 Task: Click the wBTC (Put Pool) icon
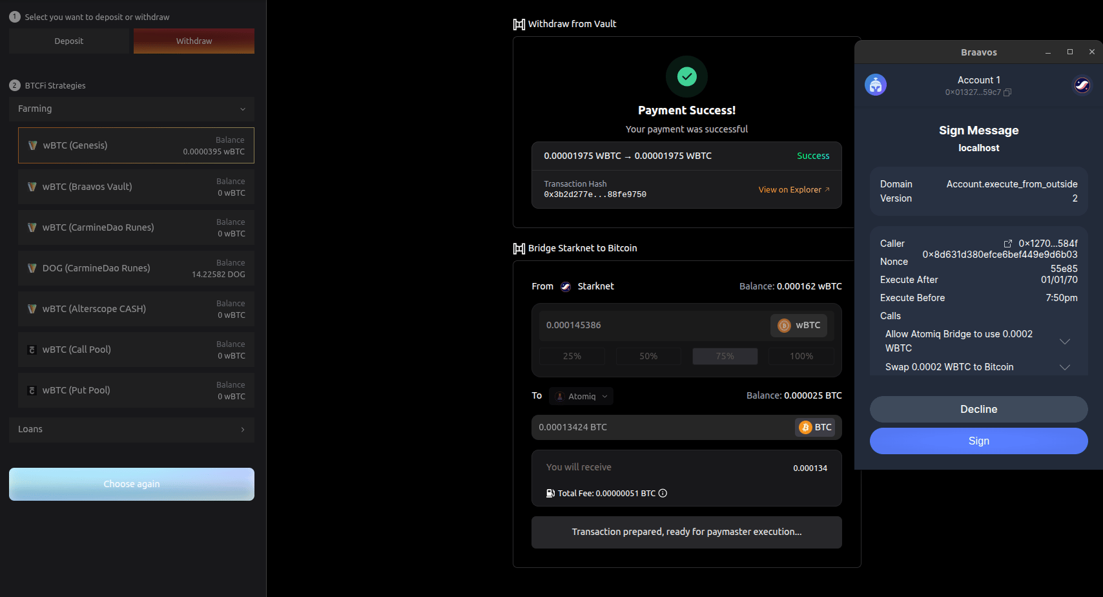32,390
